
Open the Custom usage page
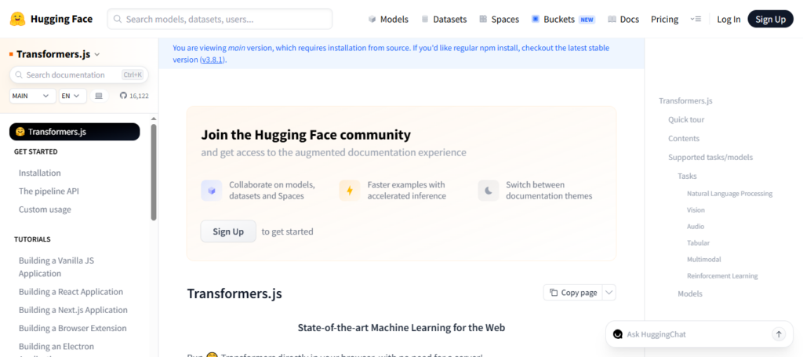[45, 209]
